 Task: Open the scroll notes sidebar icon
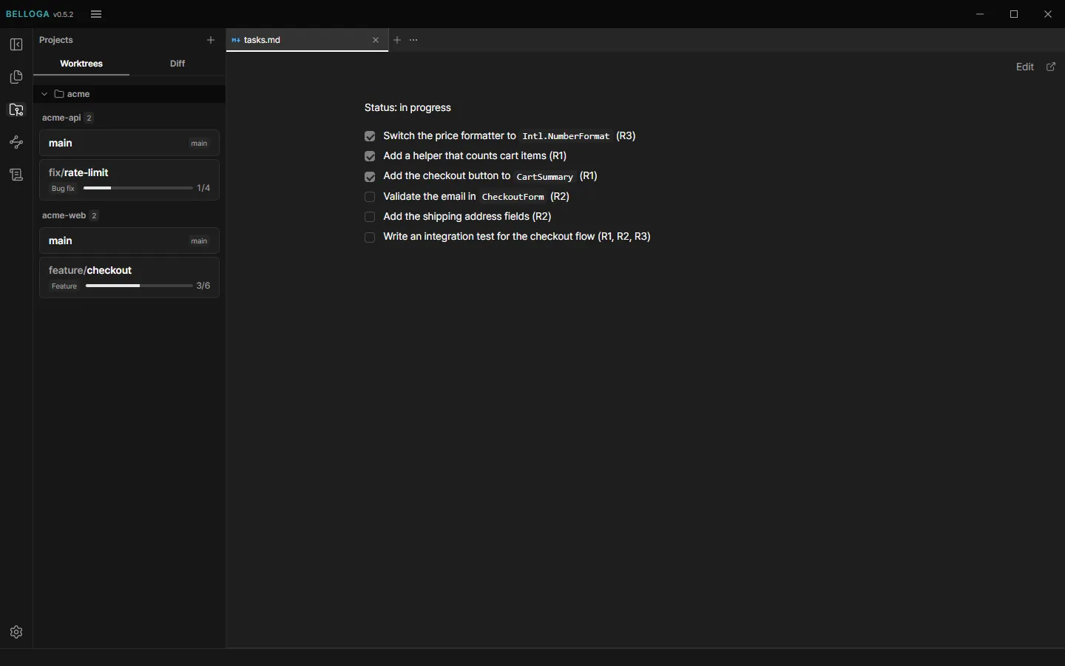[x=16, y=175]
